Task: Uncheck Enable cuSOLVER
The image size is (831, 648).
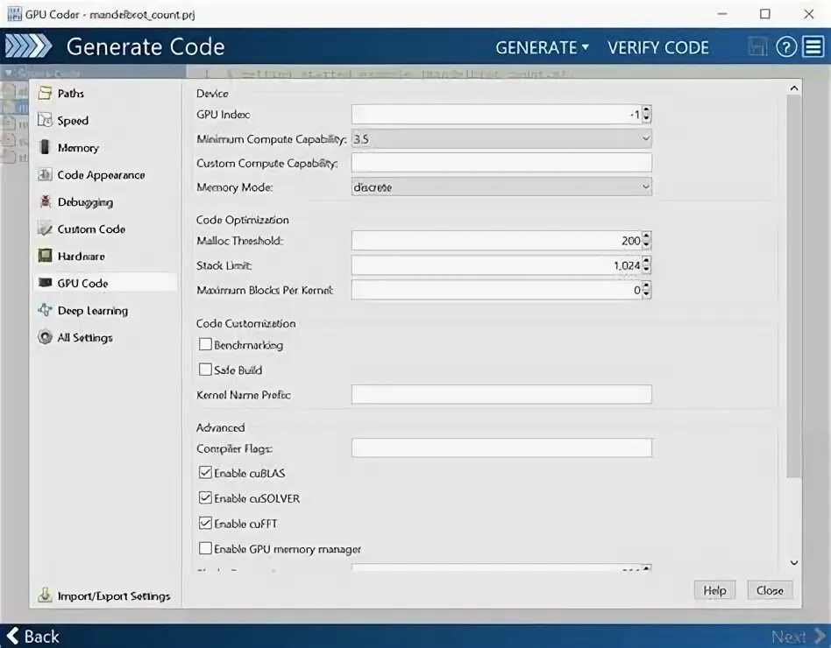Action: tap(205, 498)
